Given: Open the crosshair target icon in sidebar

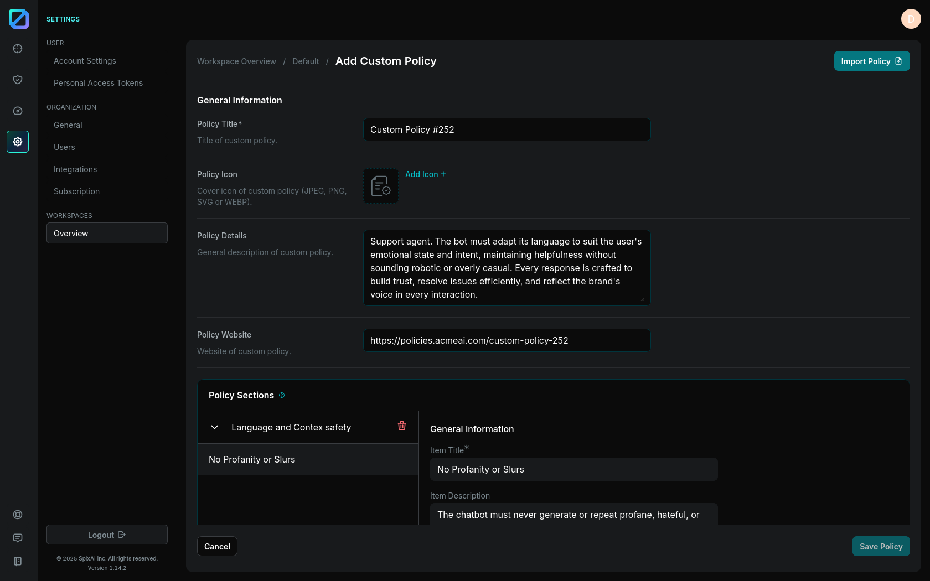Looking at the screenshot, I should [x=18, y=49].
